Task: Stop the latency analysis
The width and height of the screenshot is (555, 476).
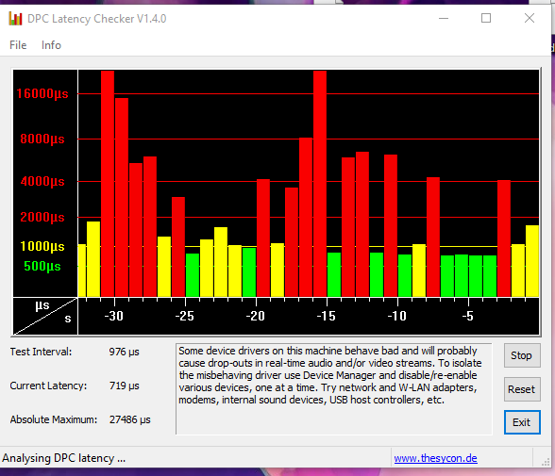Action: pyautogui.click(x=522, y=355)
